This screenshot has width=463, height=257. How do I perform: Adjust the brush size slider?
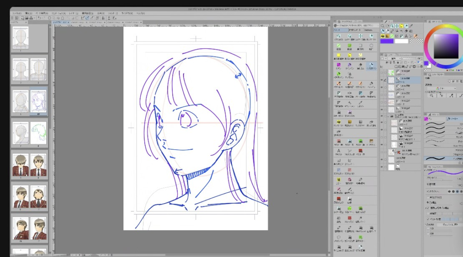[441, 180]
